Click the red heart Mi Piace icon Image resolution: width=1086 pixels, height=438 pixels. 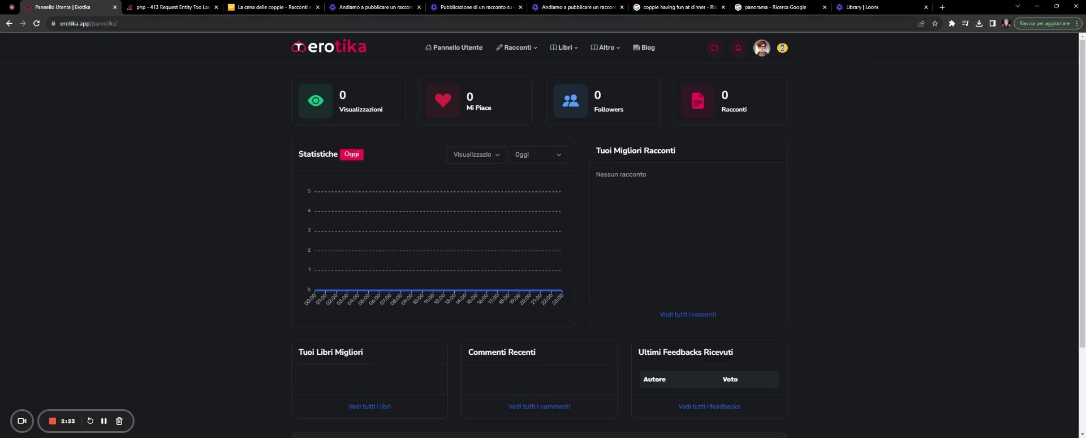coord(443,101)
